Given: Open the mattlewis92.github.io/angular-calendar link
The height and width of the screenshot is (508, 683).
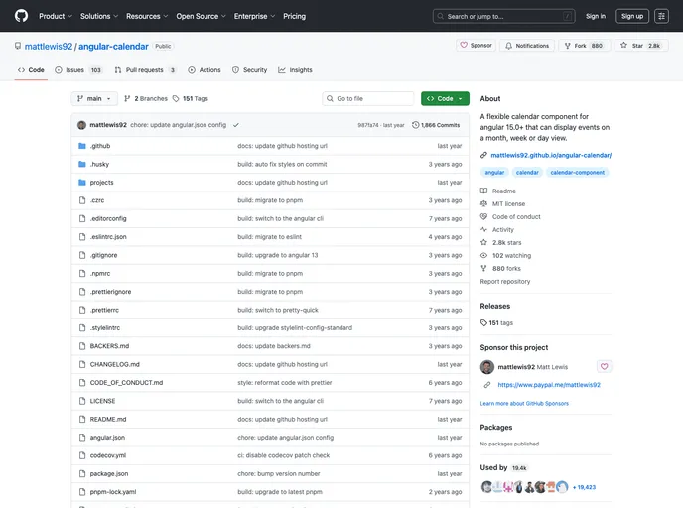Looking at the screenshot, I should (550, 155).
